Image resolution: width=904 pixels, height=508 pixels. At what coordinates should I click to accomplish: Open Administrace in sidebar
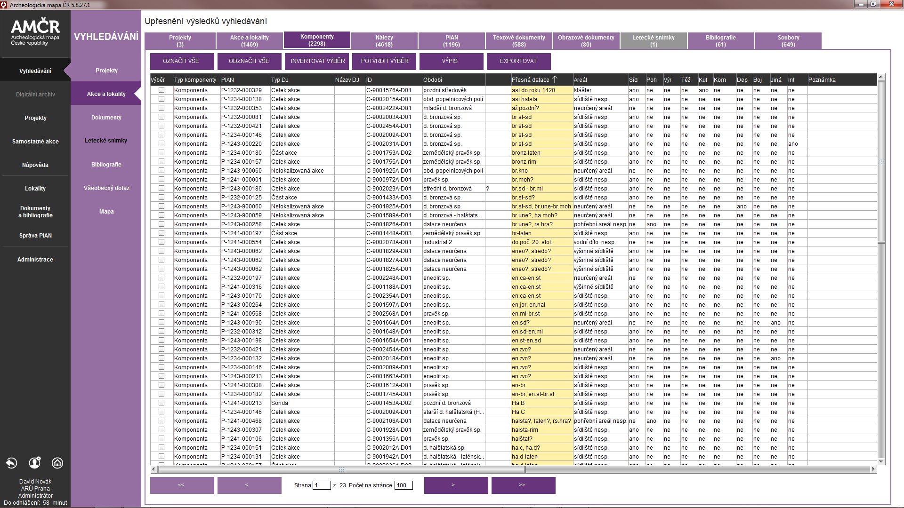click(x=35, y=260)
